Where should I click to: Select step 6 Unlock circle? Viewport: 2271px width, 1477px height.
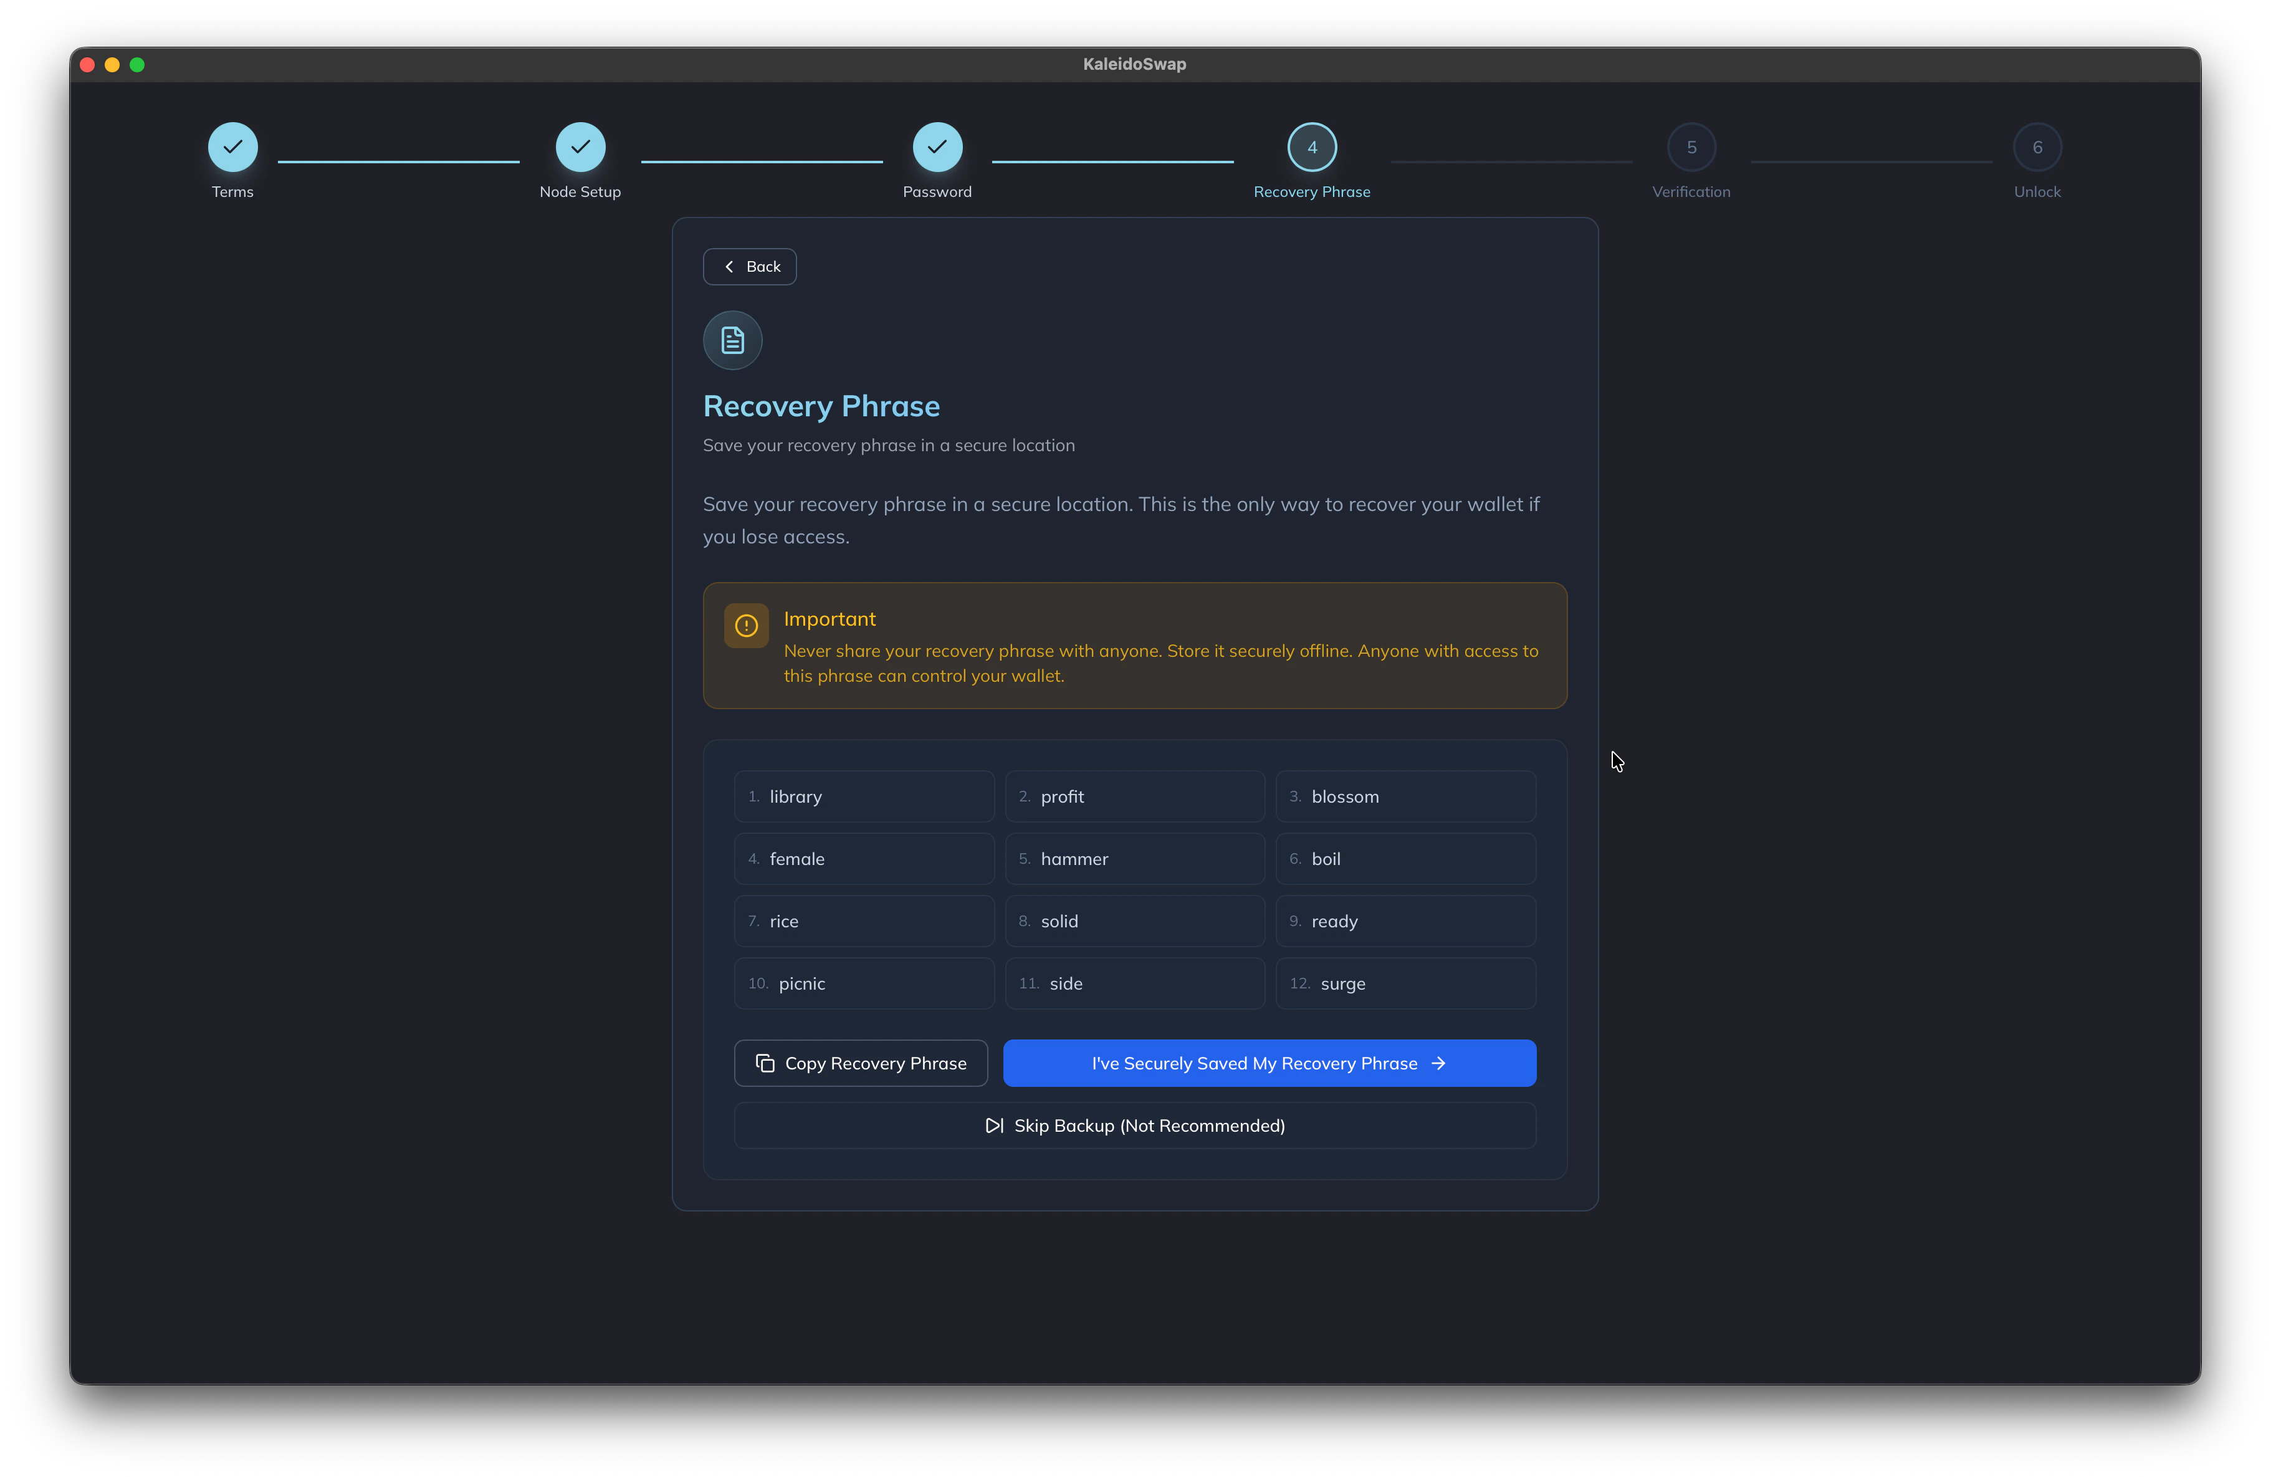click(2036, 147)
